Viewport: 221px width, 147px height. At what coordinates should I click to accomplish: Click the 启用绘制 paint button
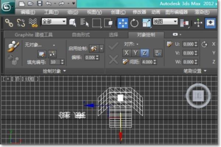(x=94, y=49)
